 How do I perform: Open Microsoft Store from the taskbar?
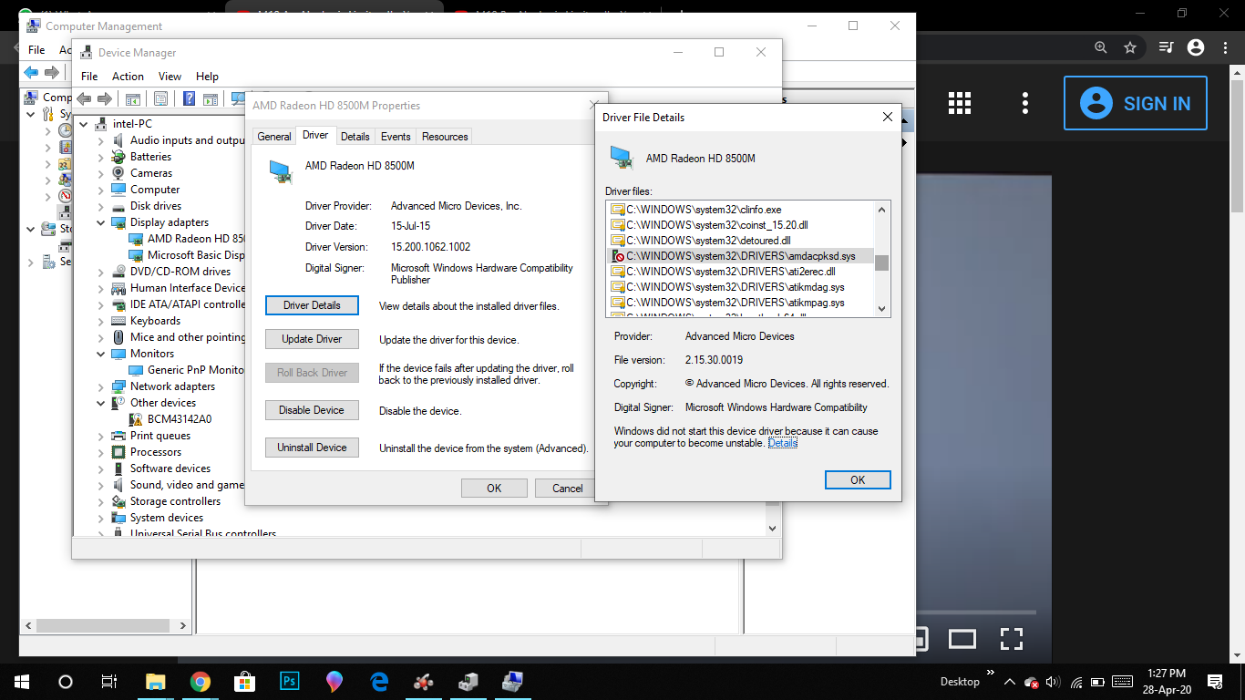245,681
